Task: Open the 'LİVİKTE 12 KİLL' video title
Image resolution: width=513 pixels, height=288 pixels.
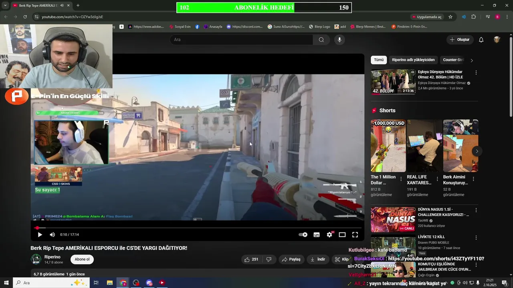Action: [431, 237]
